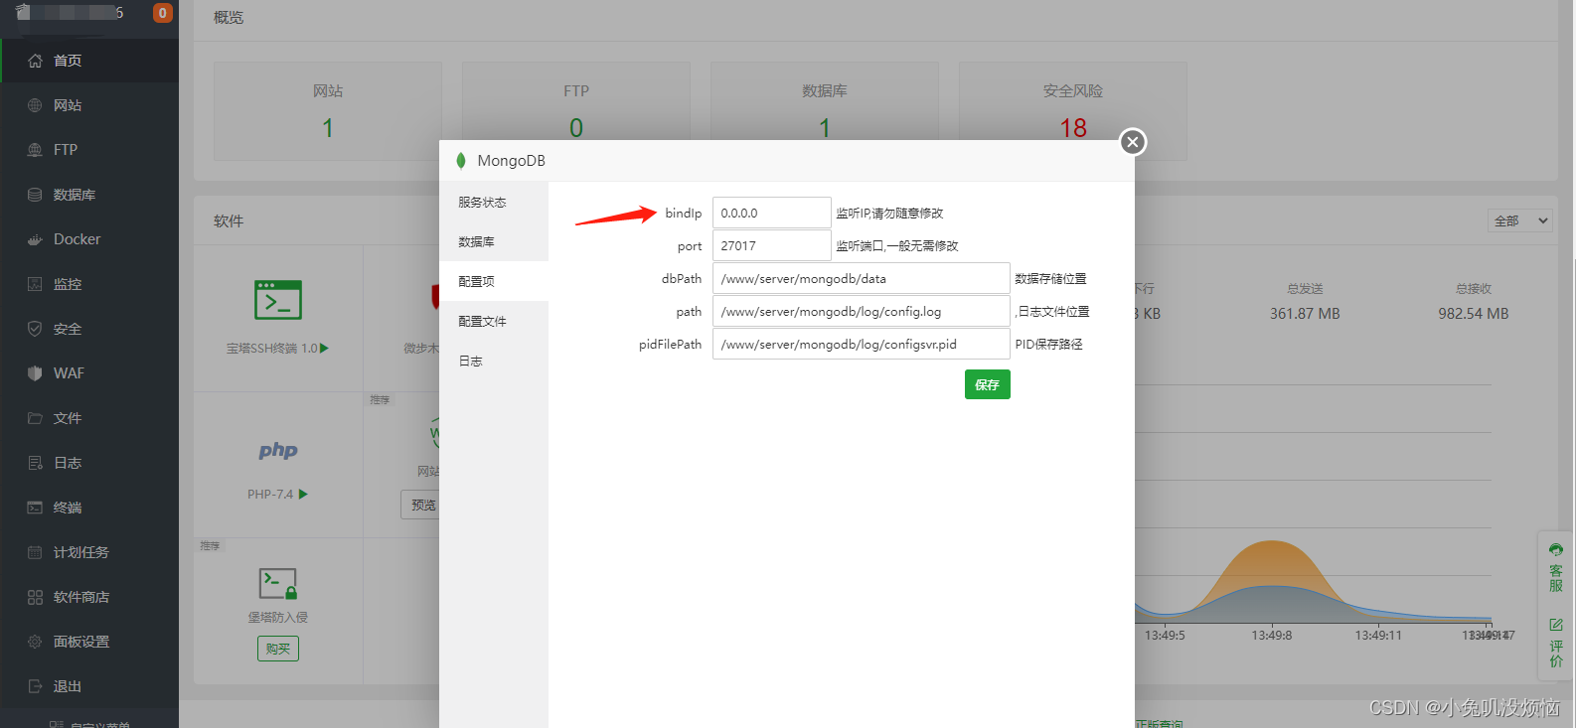Click the 堡塔防入侵 lock terminal icon

tap(278, 584)
